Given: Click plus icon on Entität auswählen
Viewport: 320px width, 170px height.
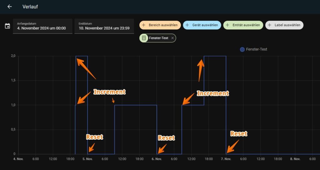Looking at the screenshot, I should point(227,25).
